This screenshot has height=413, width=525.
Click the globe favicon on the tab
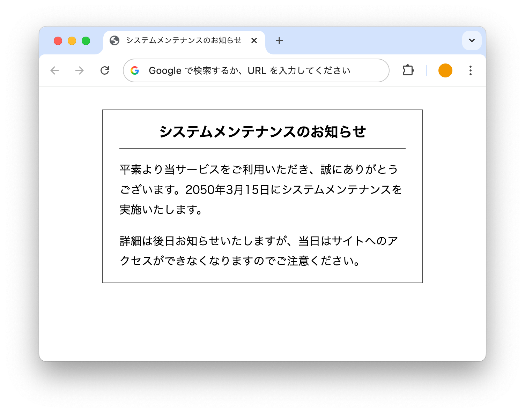coord(114,40)
